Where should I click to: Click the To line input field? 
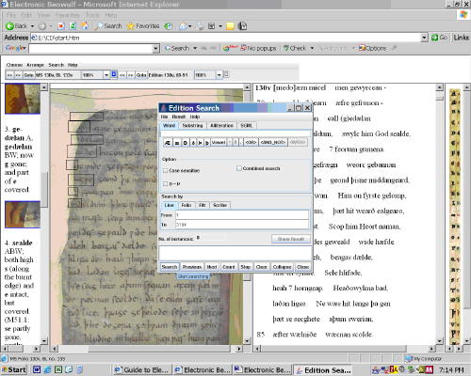[242, 225]
